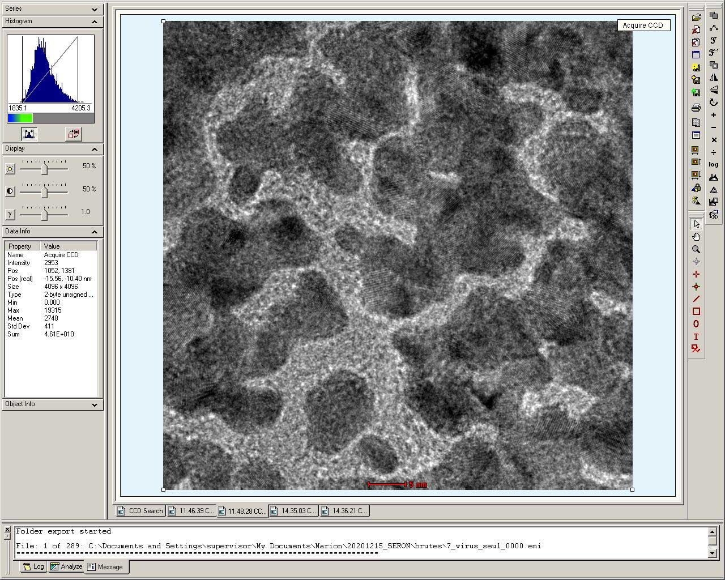Viewport: 725px width, 580px height.
Task: Toggle the brightness sun button
Action: click(x=10, y=169)
